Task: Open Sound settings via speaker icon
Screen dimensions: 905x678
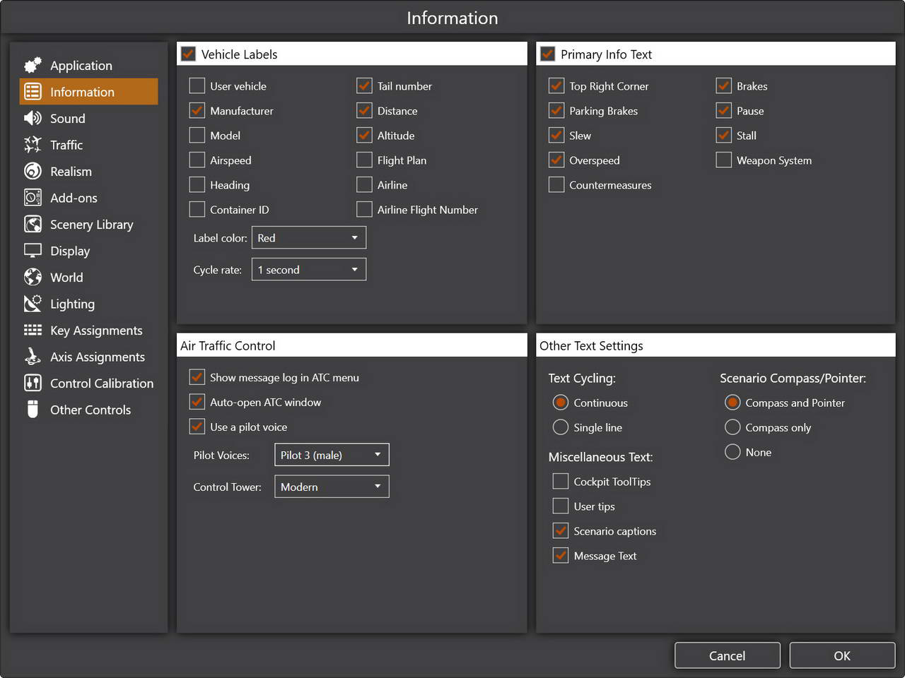Action: coord(33,119)
